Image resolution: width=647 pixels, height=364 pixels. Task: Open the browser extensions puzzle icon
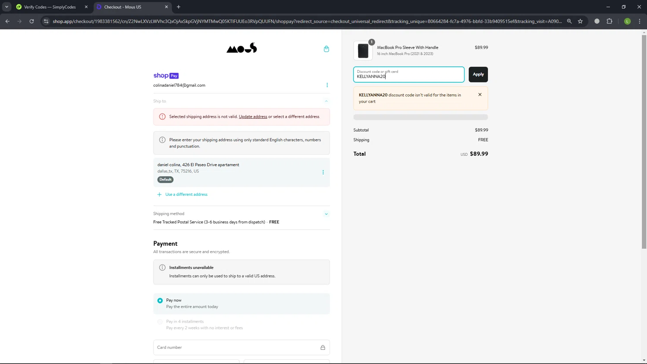[x=609, y=21]
